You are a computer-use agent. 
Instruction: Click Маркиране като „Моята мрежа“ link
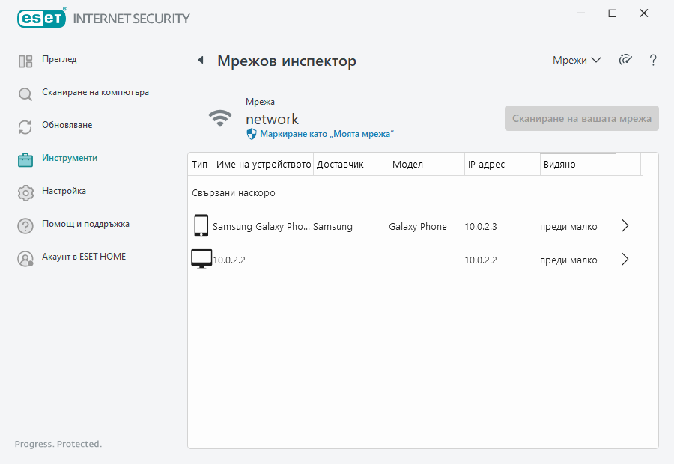click(327, 134)
